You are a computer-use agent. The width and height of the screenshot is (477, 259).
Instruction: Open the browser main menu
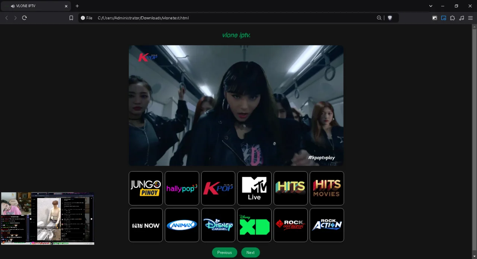470,18
